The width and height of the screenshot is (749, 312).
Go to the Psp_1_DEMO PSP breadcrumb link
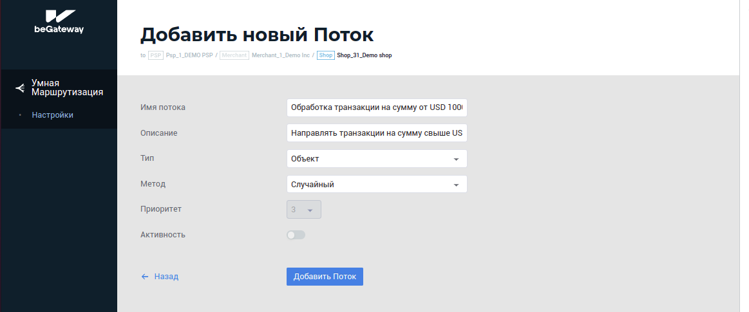189,55
